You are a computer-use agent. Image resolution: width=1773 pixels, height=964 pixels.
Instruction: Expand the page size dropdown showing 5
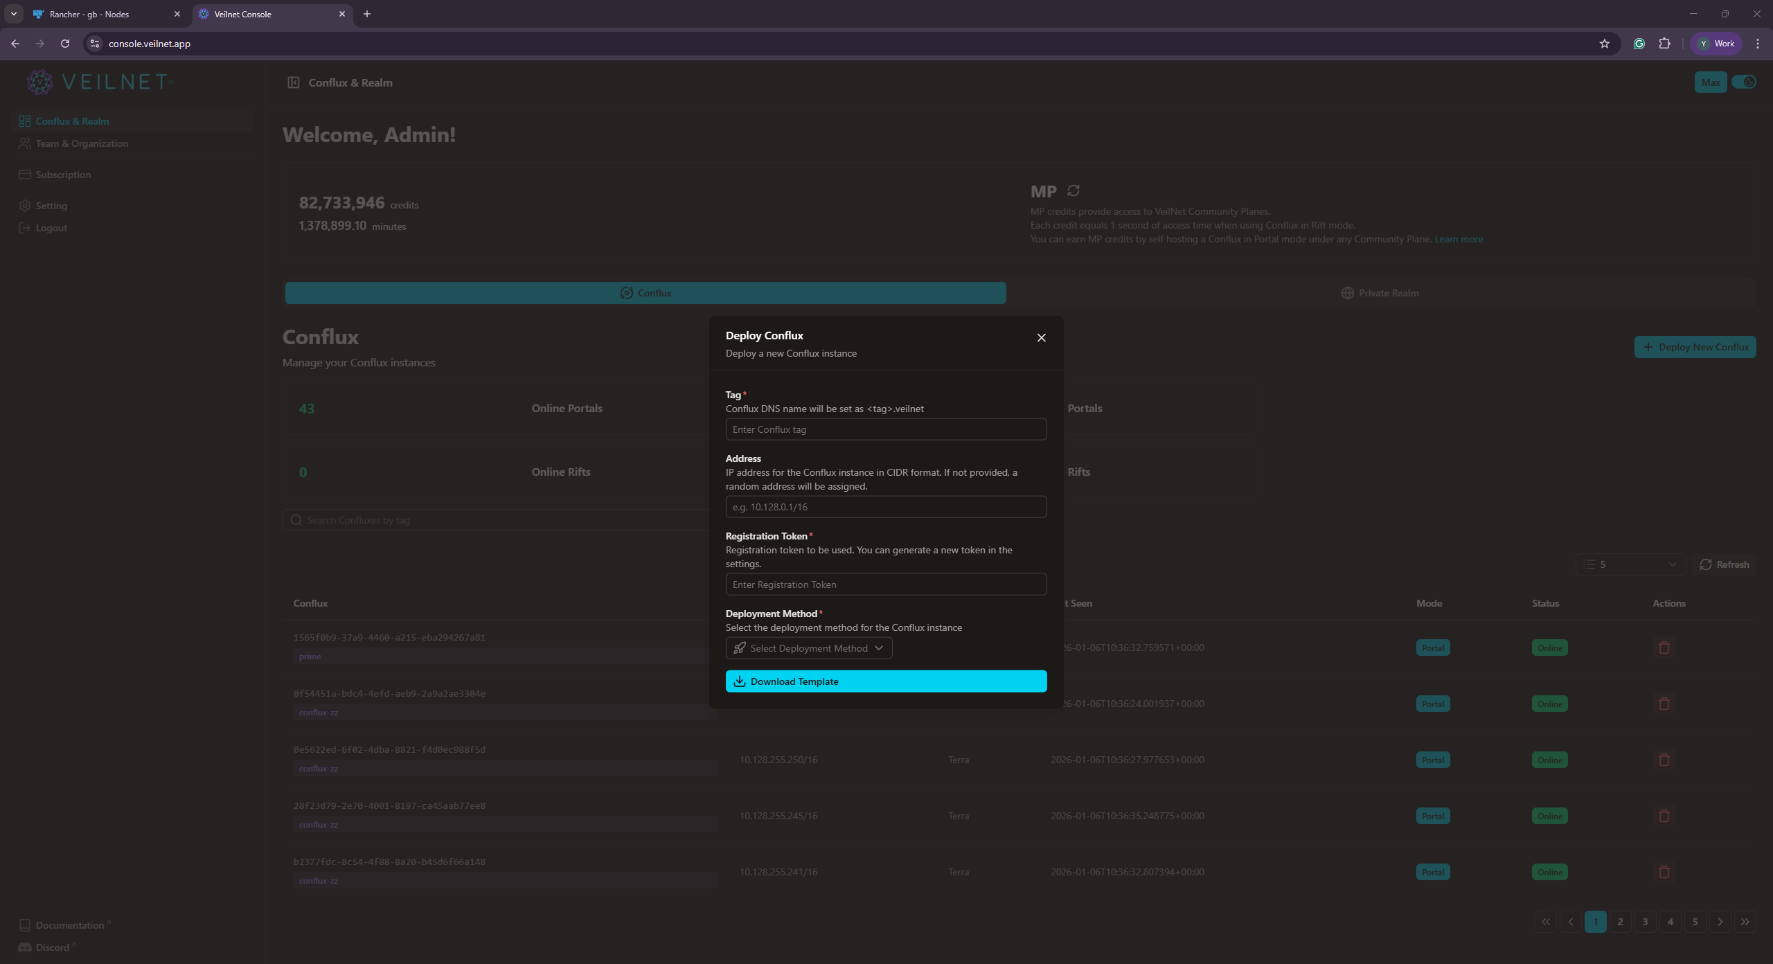tap(1630, 564)
